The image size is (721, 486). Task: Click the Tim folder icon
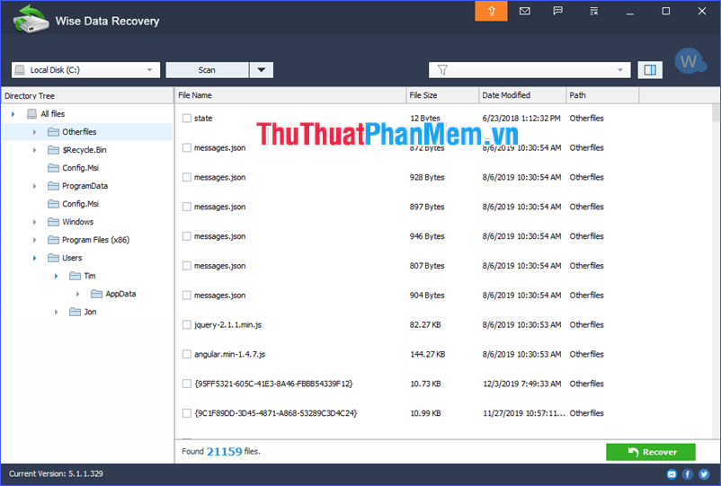click(75, 276)
